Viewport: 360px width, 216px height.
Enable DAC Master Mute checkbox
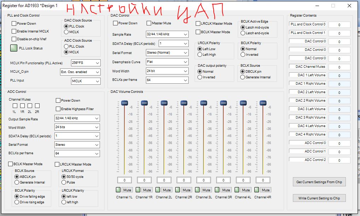[149, 23]
